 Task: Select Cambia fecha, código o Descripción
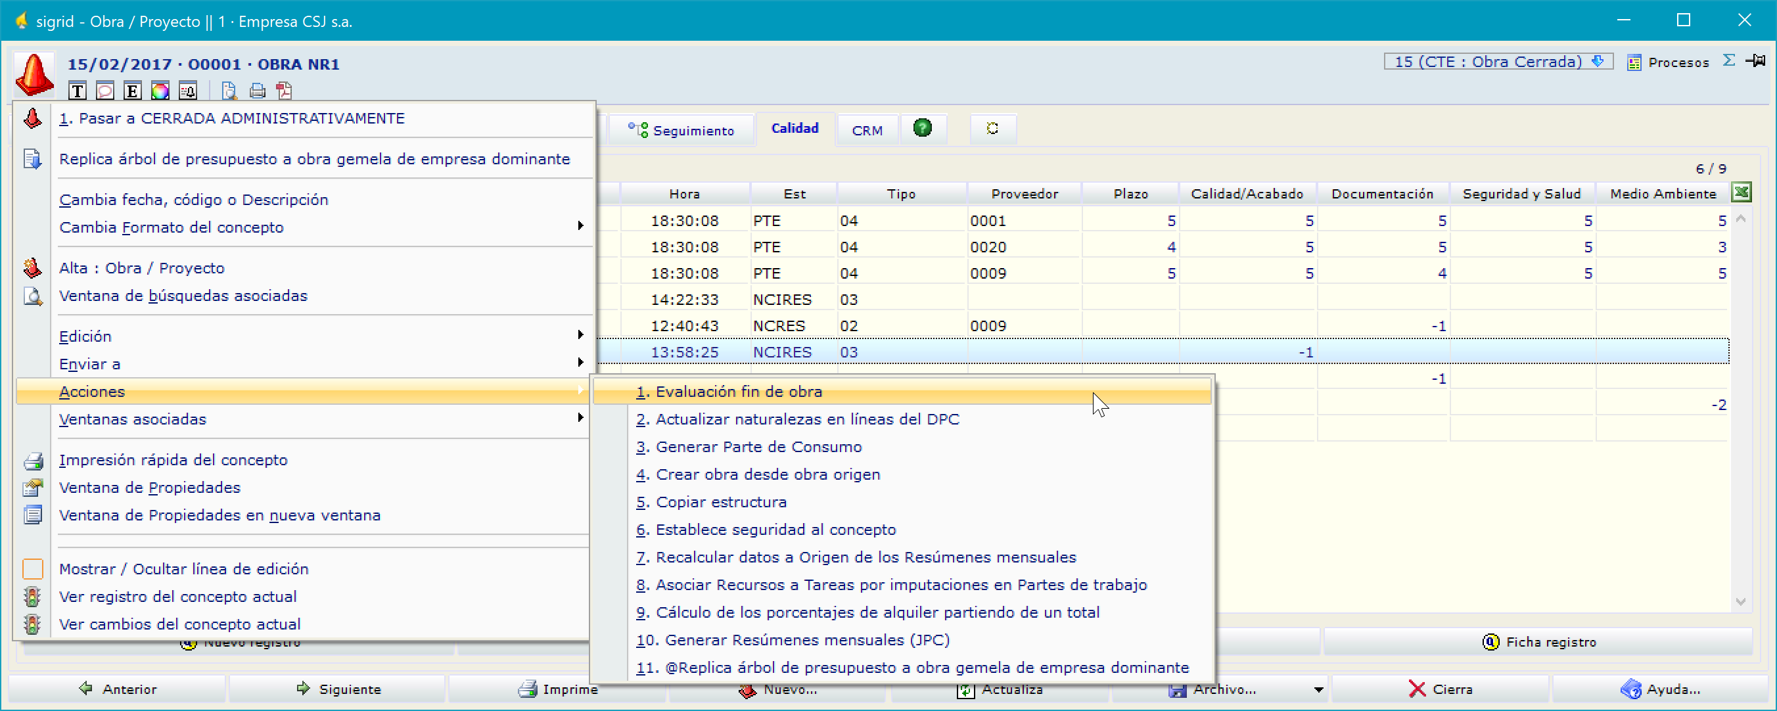[304, 200]
